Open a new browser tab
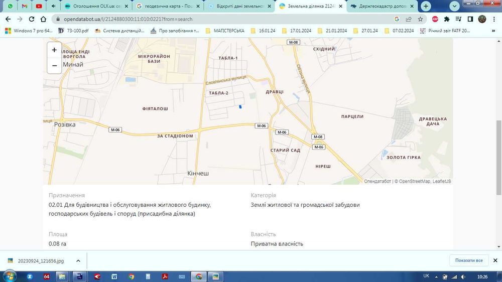The height and width of the screenshot is (282, 502). [426, 6]
